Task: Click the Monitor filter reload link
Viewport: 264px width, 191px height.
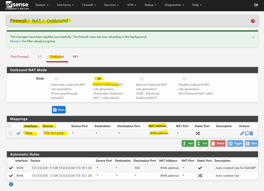Action: click(15, 41)
